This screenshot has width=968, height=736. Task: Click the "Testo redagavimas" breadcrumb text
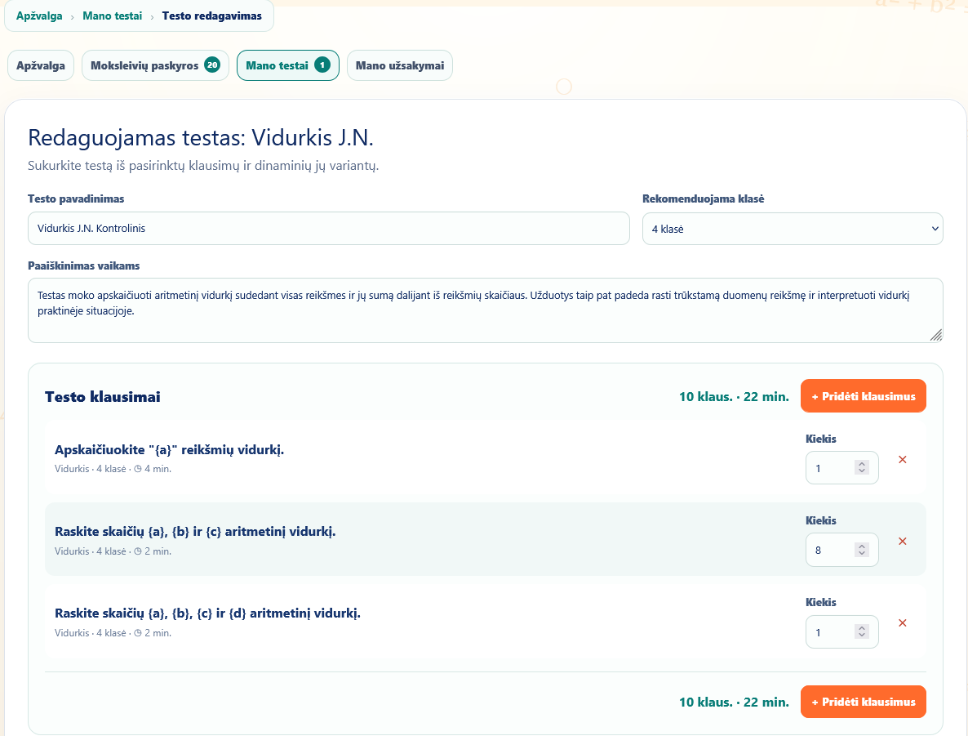(211, 16)
